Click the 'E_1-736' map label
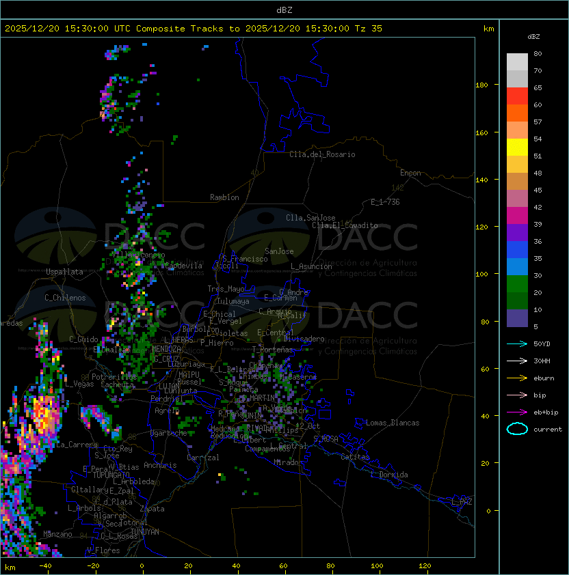 pos(385,202)
